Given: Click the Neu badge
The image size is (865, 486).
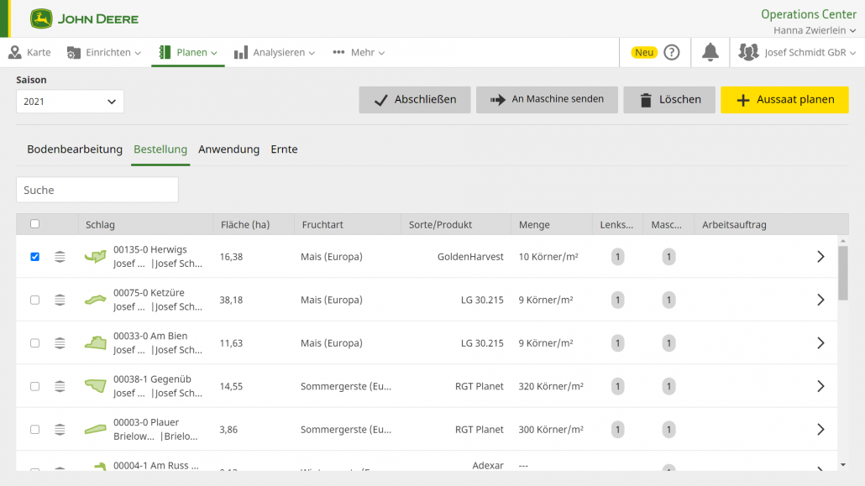Looking at the screenshot, I should coord(644,52).
